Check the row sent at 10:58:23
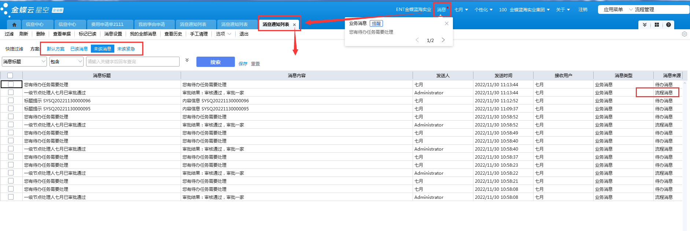This screenshot has height=231, width=690. pyautogui.click(x=11, y=165)
